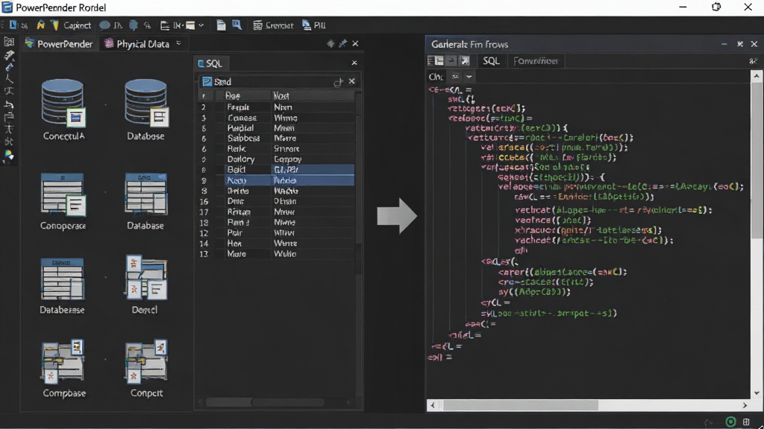764x429 pixels.
Task: Click the yellow star icon in top toolbar
Action: coord(40,25)
